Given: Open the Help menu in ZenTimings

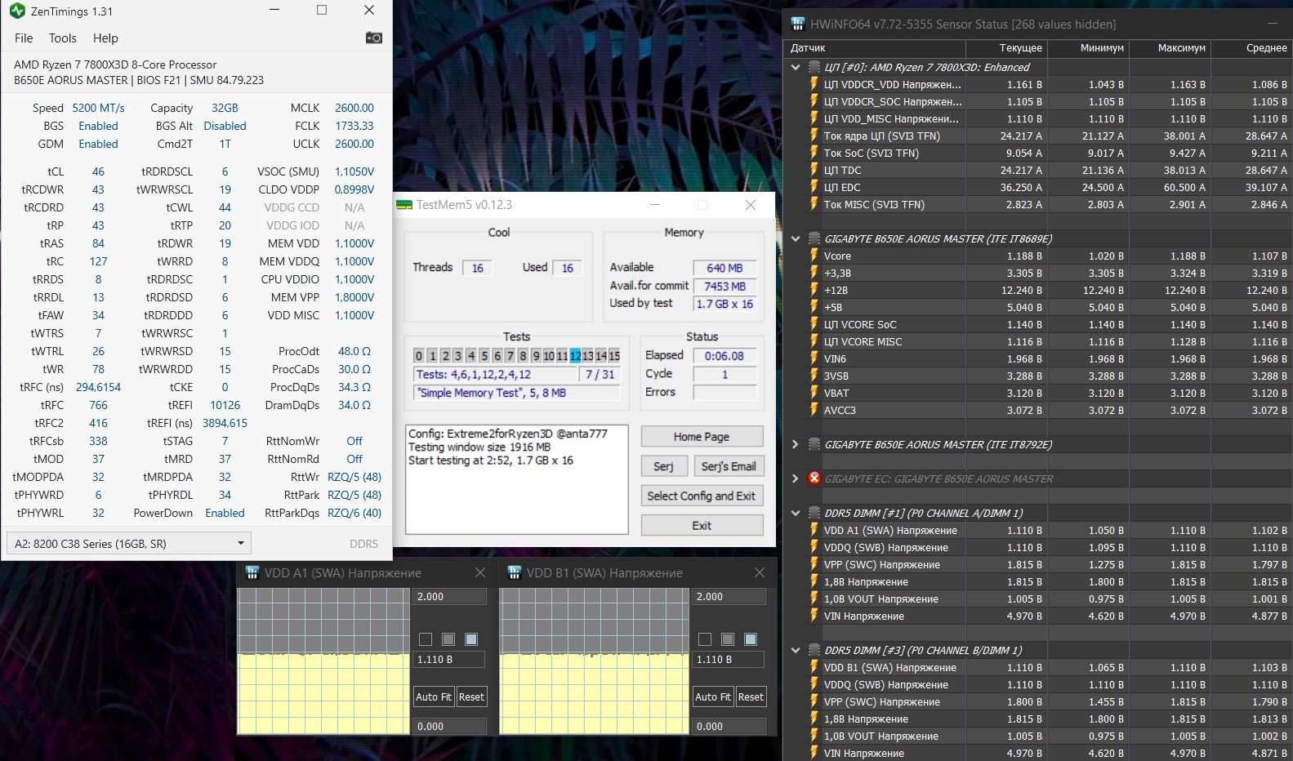Looking at the screenshot, I should [105, 38].
